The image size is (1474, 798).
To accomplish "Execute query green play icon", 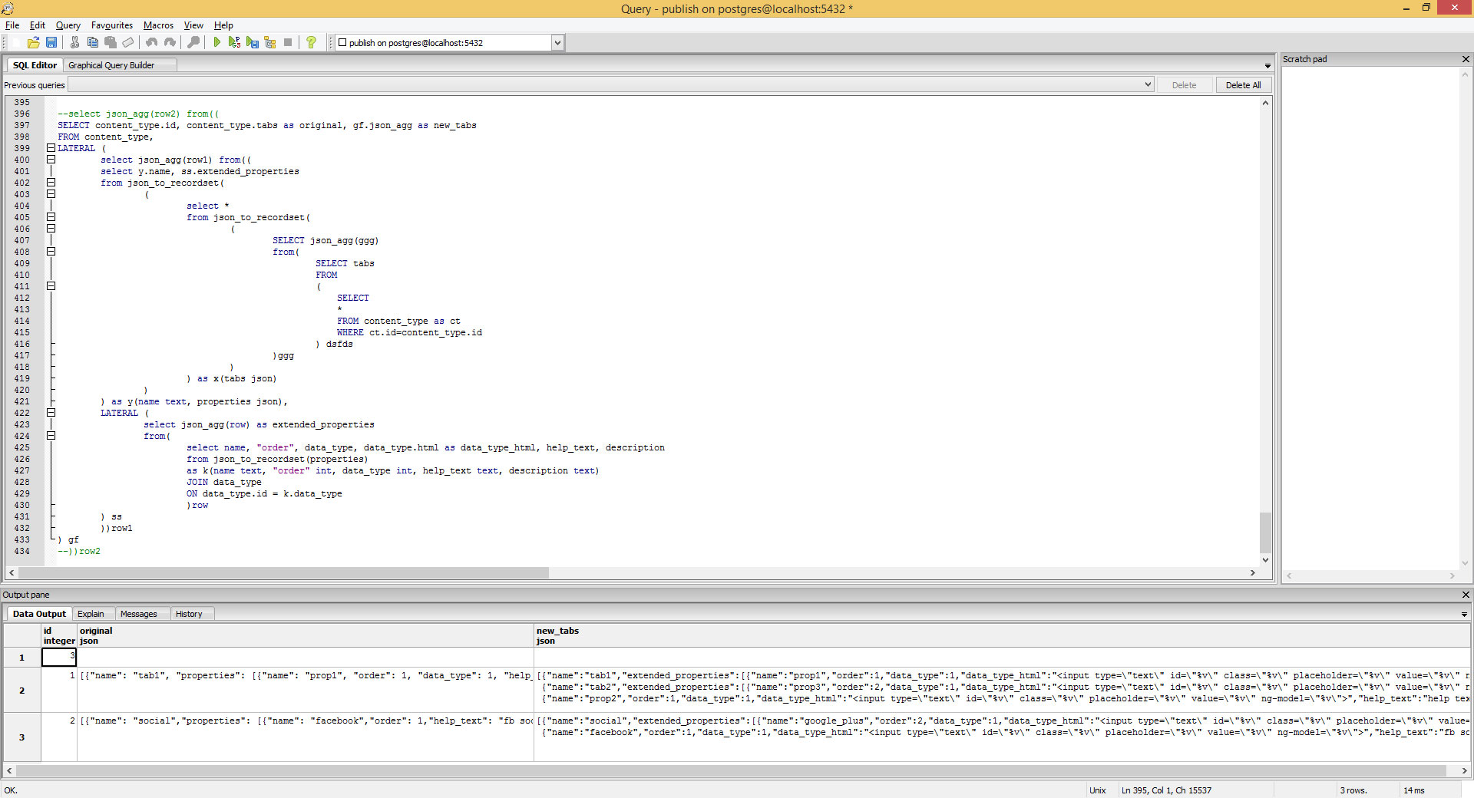I will [217, 42].
